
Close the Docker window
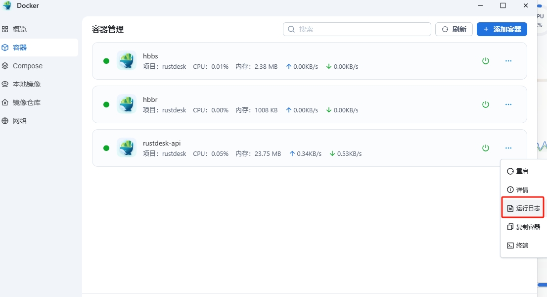click(x=526, y=5)
